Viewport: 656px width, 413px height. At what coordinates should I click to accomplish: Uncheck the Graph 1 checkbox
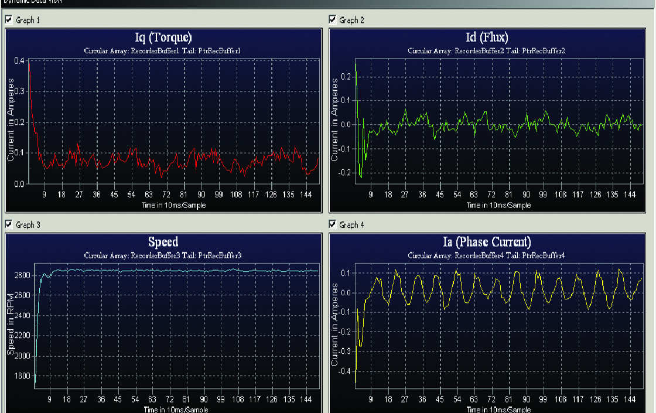tap(9, 20)
